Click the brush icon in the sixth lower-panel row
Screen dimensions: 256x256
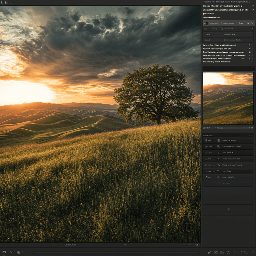(x=218, y=171)
